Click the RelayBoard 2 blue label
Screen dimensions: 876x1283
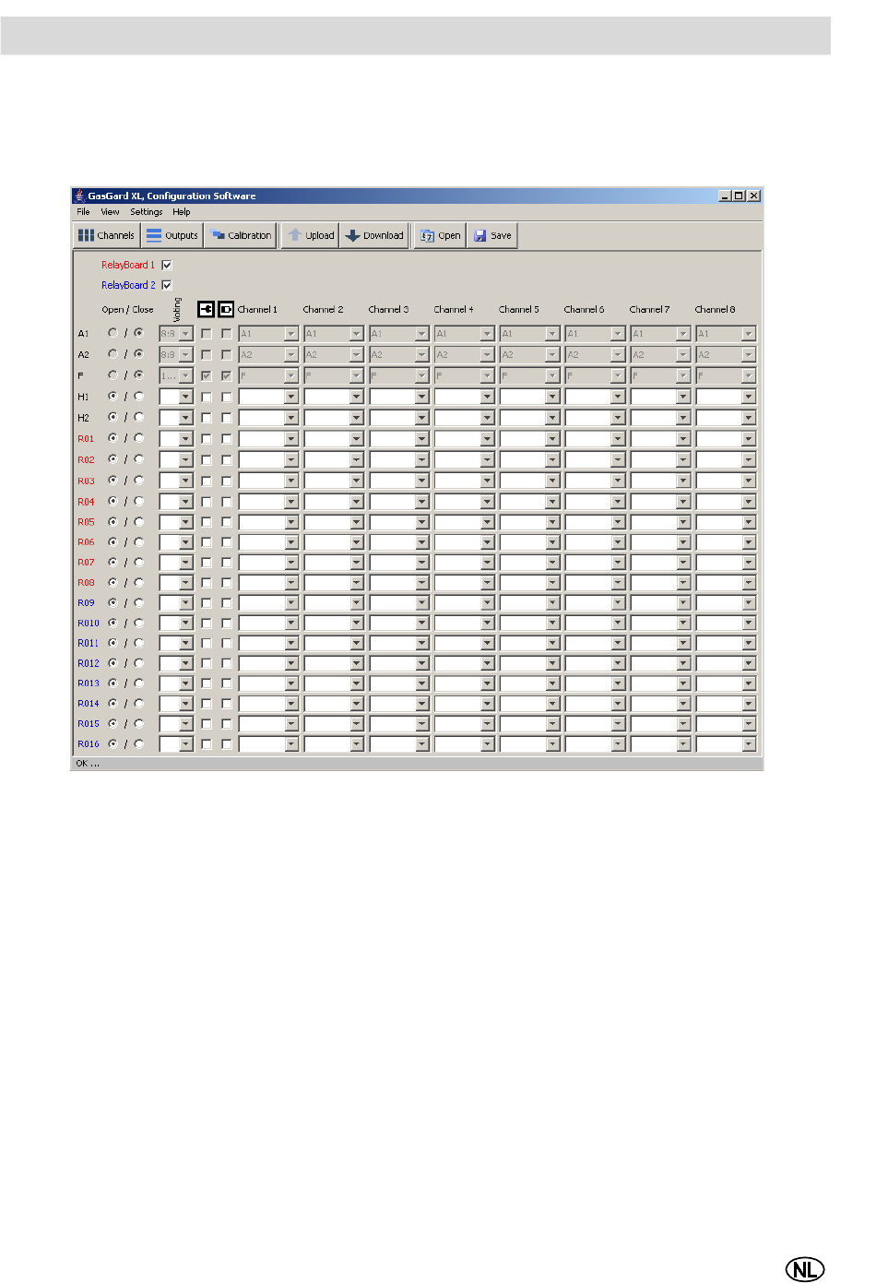pos(128,285)
